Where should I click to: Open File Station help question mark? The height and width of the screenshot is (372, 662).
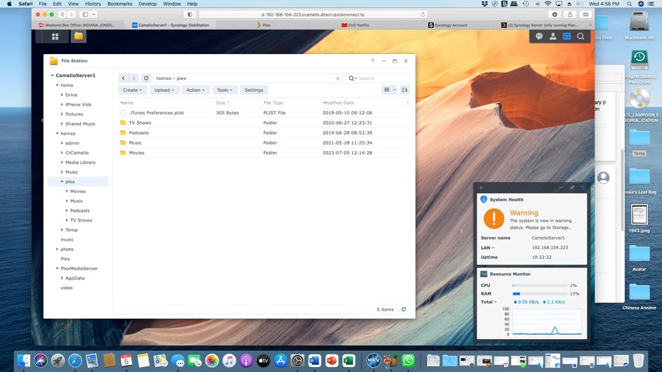372,61
